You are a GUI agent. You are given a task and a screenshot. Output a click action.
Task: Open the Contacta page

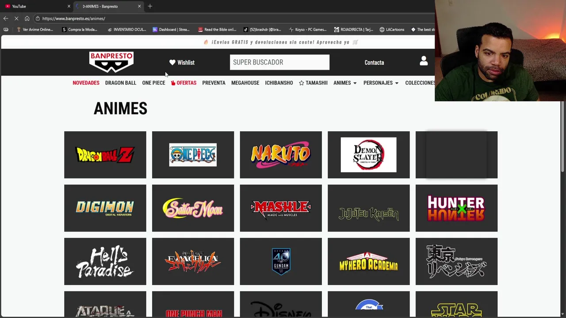point(374,63)
